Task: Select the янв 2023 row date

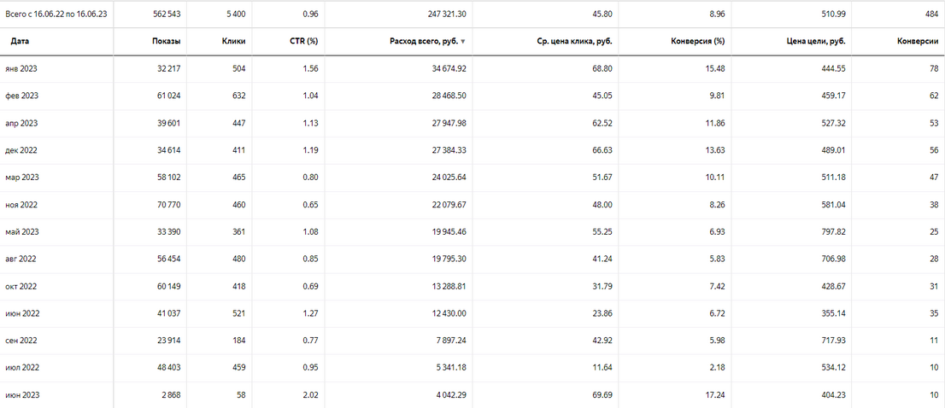Action: pyautogui.click(x=21, y=69)
